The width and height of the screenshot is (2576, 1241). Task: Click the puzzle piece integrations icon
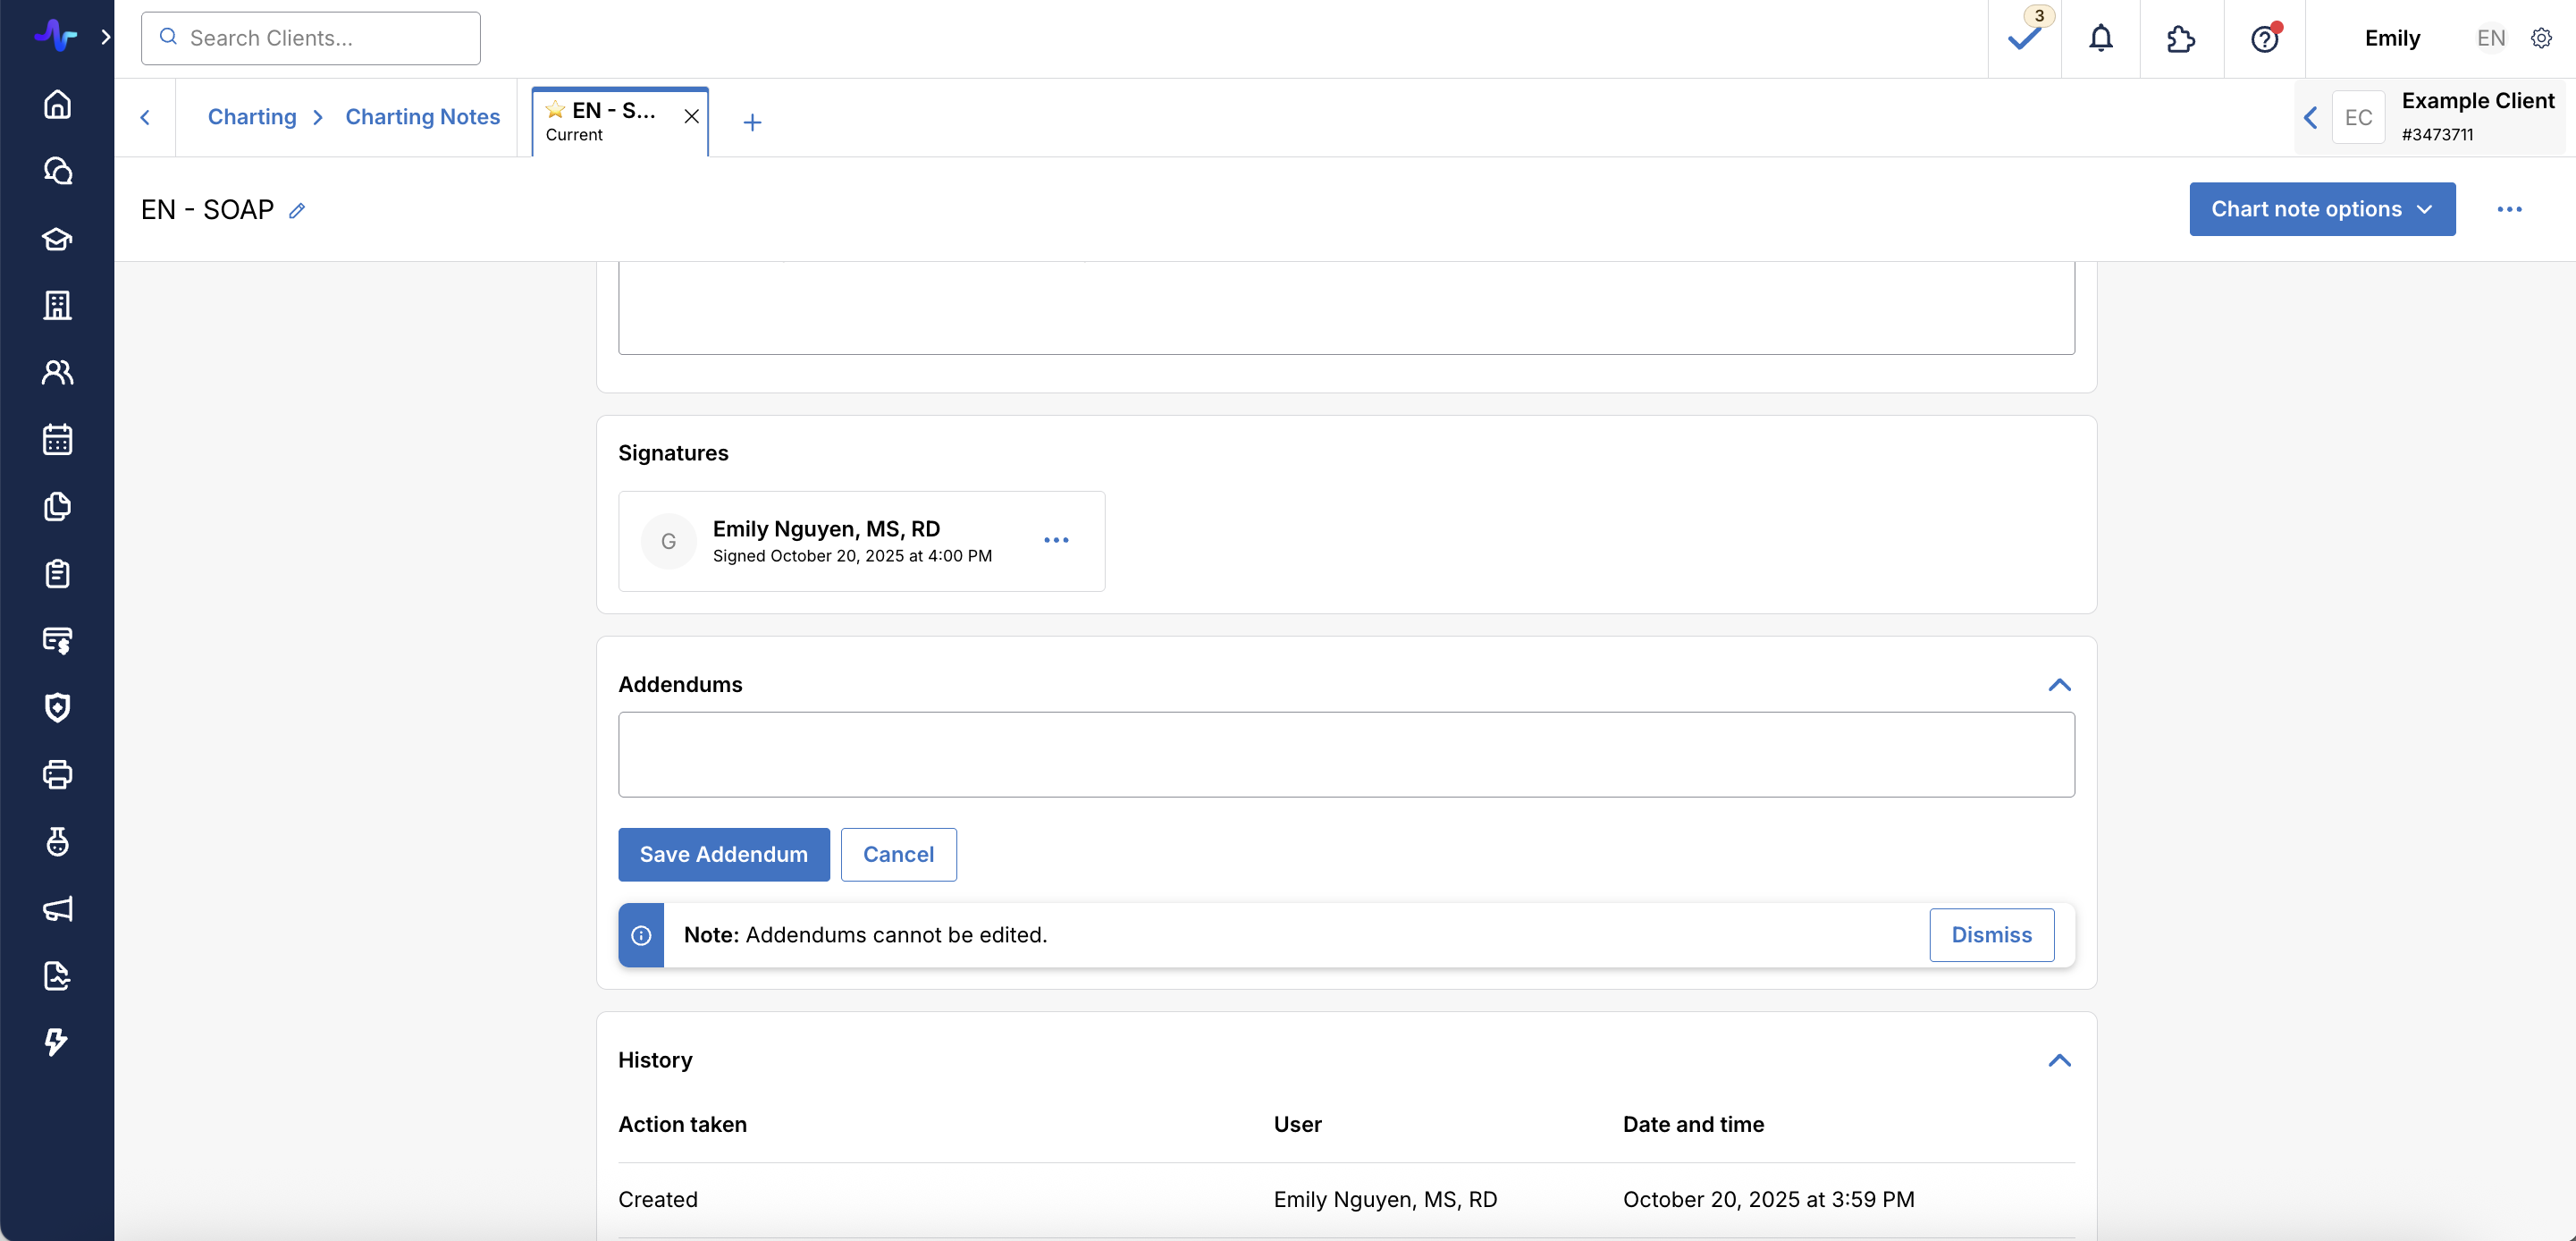[2180, 38]
